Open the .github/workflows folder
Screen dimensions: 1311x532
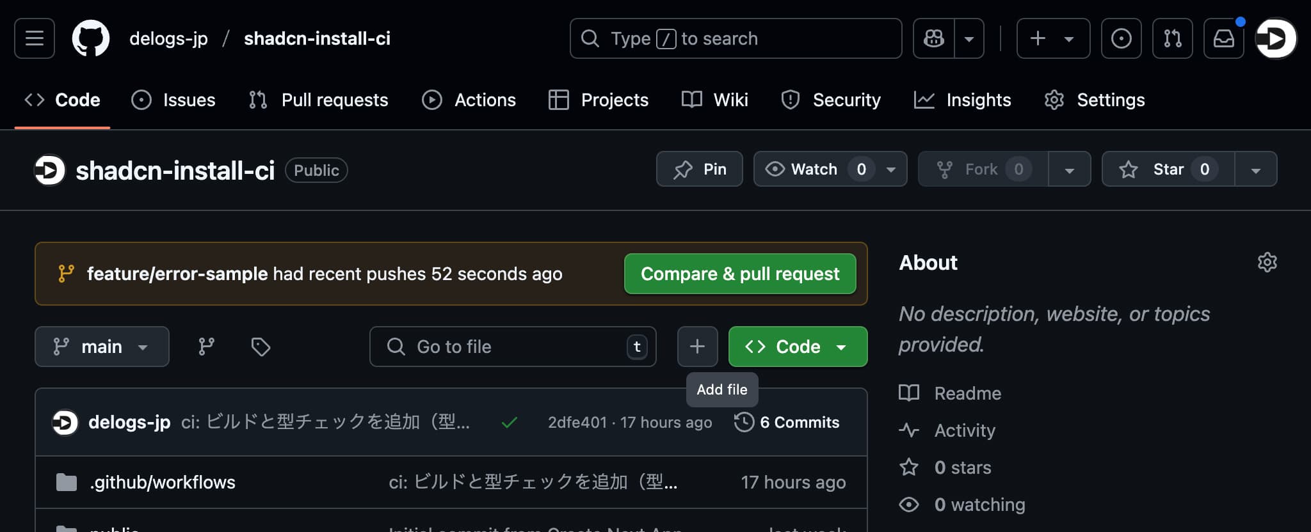click(163, 482)
